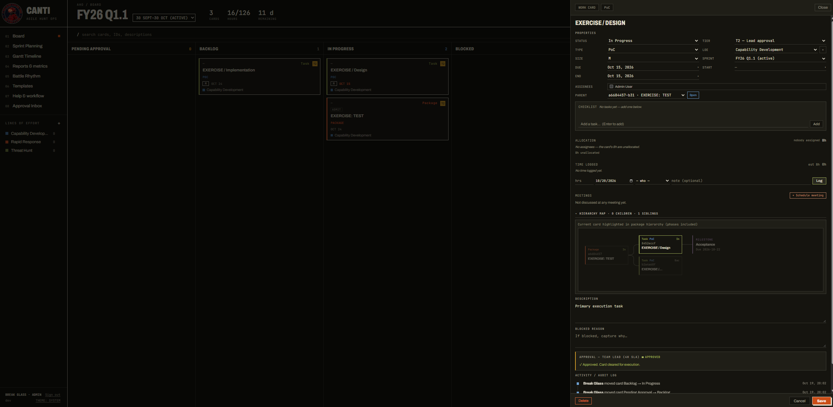The image size is (833, 407).
Task: Click the note (optional) field
Action: click(740, 181)
